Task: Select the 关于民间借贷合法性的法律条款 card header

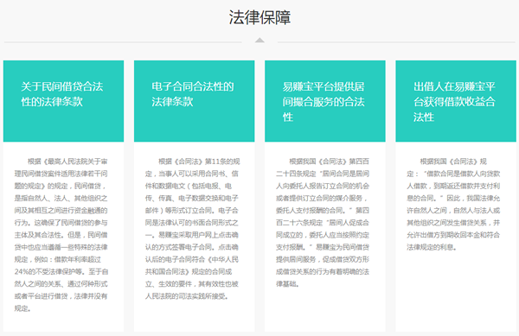Action: [x=63, y=101]
